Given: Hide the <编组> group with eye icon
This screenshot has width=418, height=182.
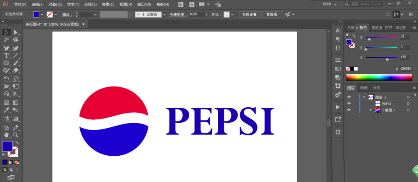Looking at the screenshot, I should click(x=349, y=110).
